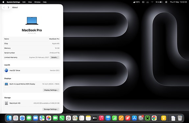Launch Safari from the dock
This screenshot has width=189, height=123.
[x=22, y=118]
